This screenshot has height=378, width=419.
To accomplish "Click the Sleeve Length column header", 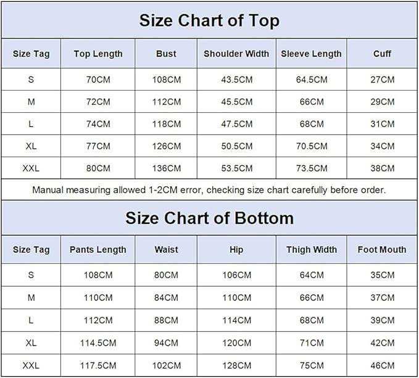I will tap(311, 54).
